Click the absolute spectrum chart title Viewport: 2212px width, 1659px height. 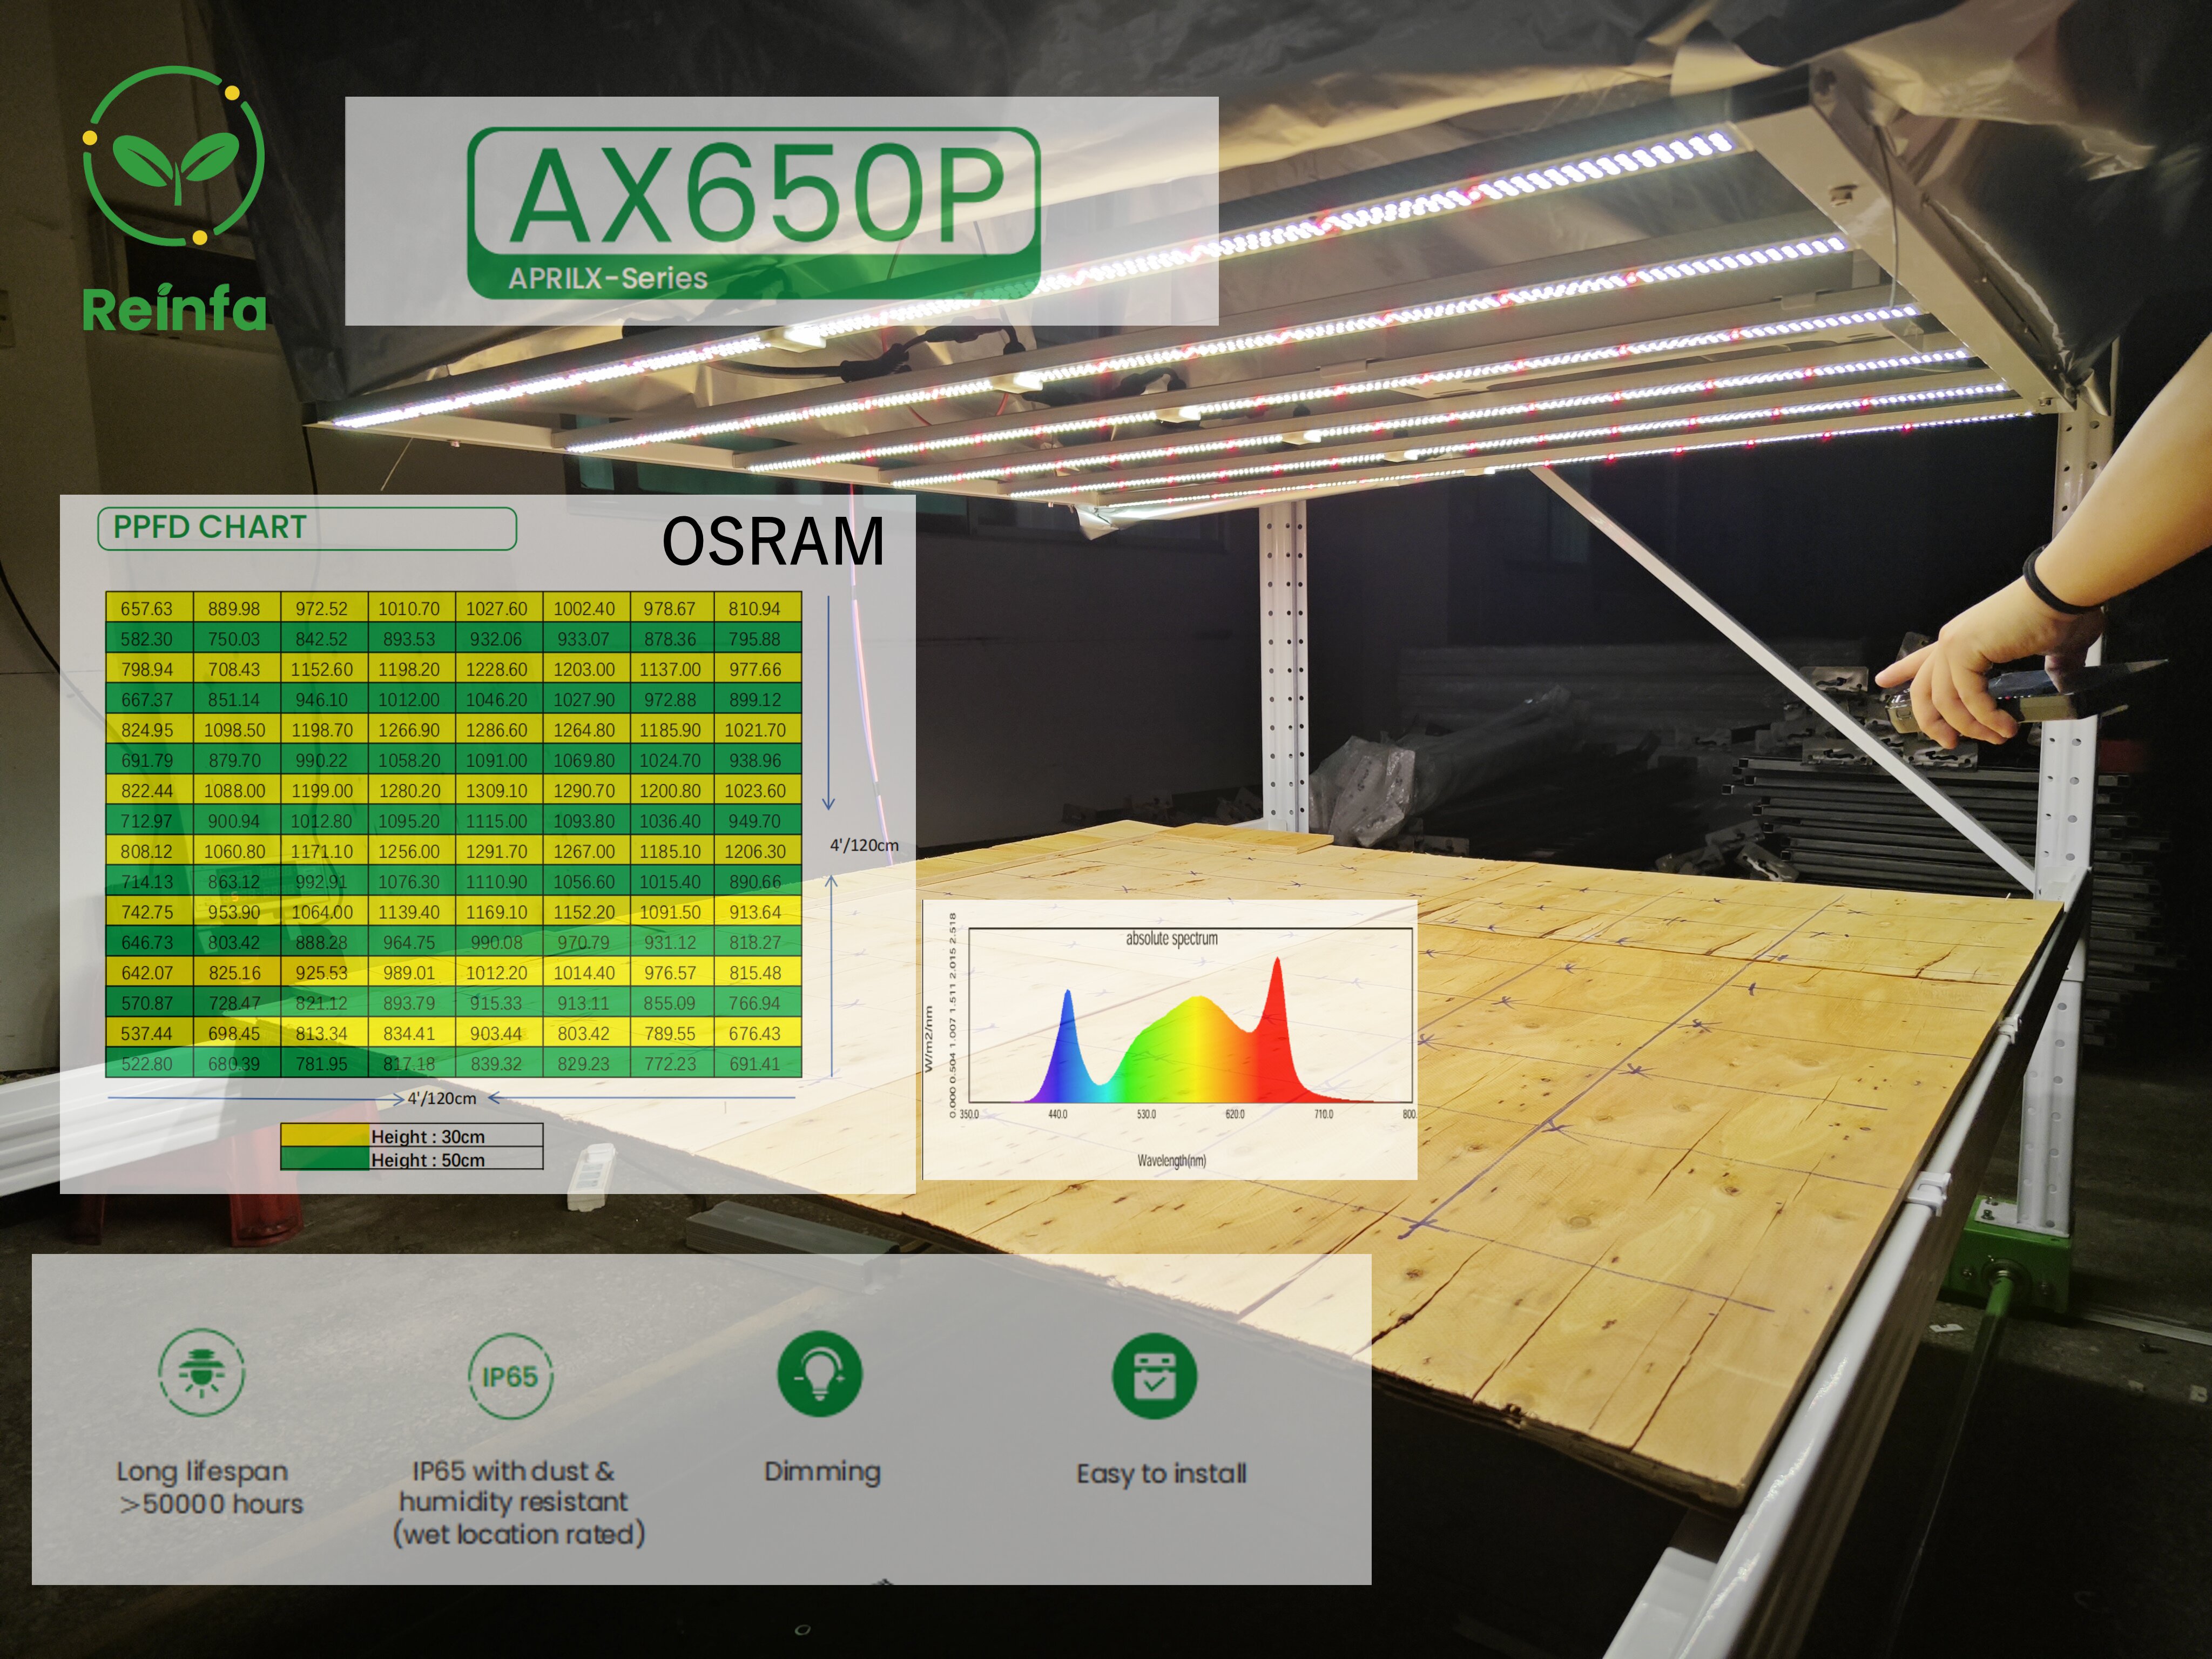[1172, 938]
